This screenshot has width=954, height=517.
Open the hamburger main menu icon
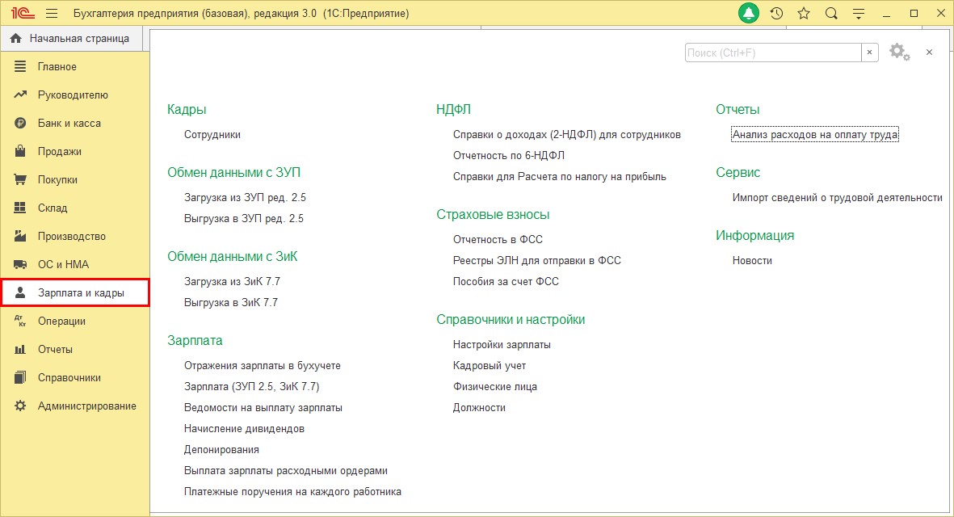pos(52,14)
